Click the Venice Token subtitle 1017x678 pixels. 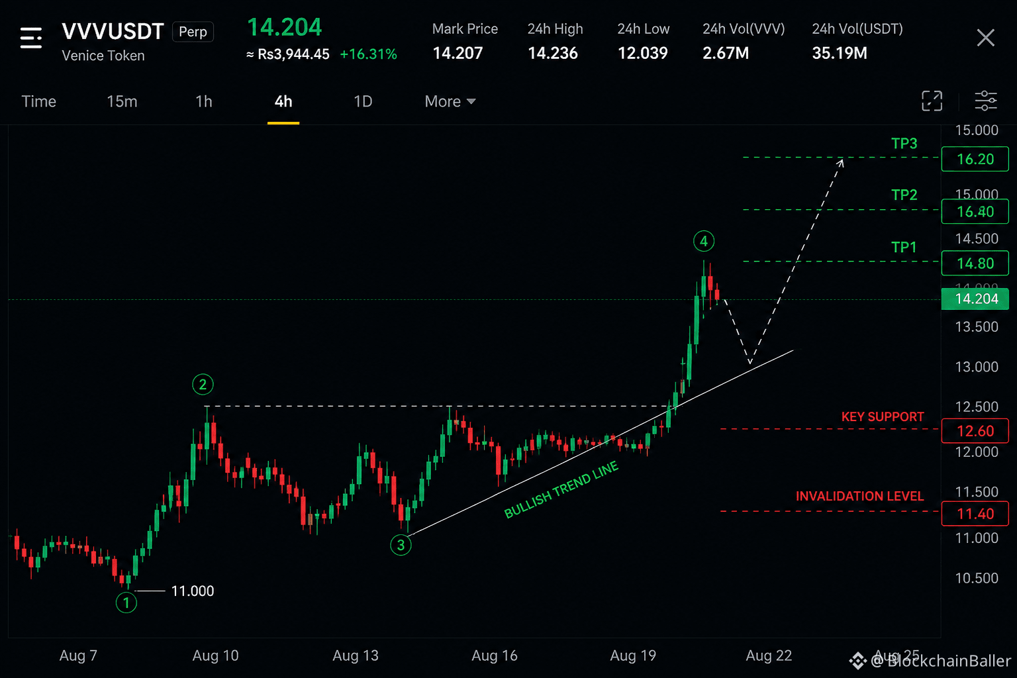(x=103, y=56)
